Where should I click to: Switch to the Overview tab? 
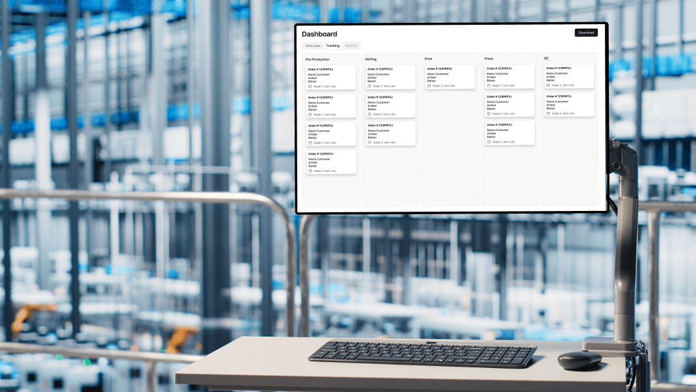pos(313,46)
